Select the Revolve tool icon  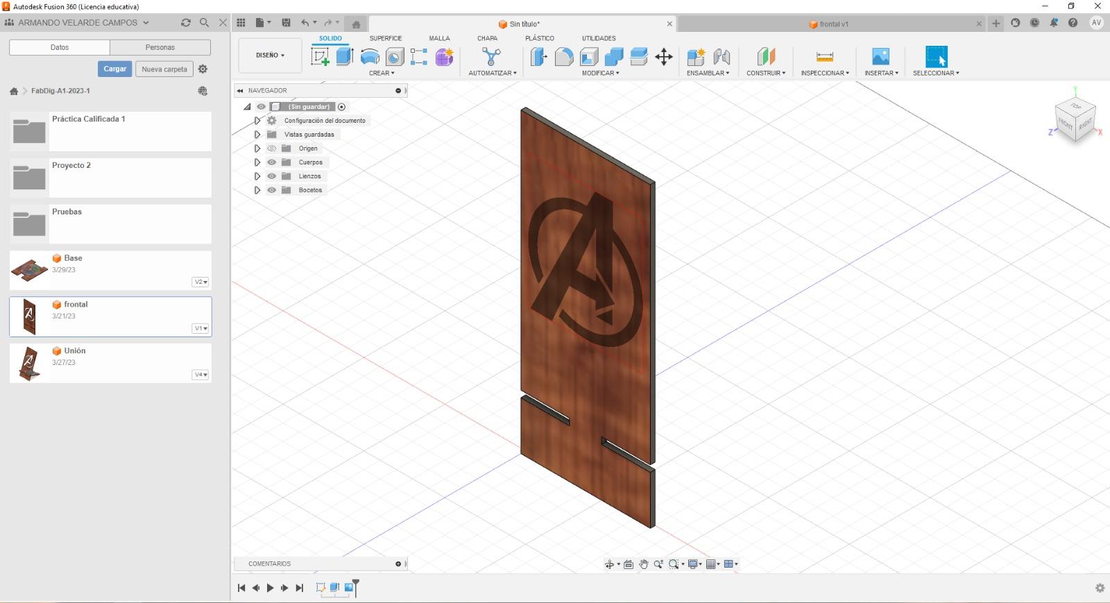click(370, 57)
